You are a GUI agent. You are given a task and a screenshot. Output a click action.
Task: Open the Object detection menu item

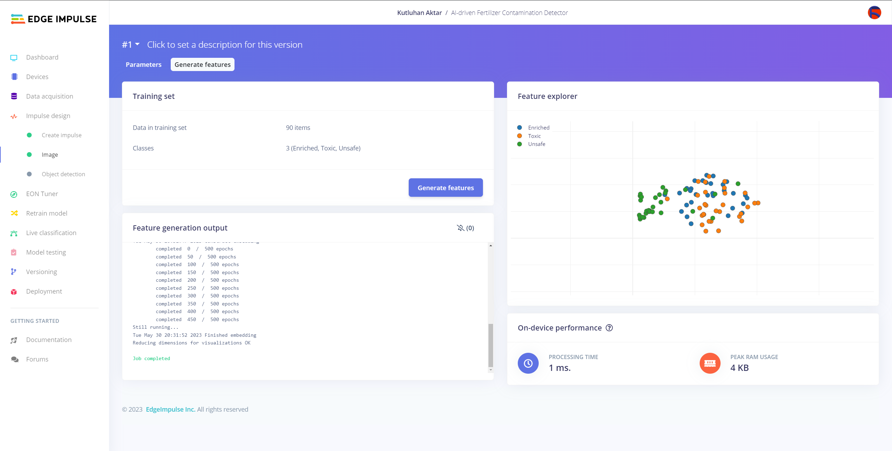pos(63,174)
